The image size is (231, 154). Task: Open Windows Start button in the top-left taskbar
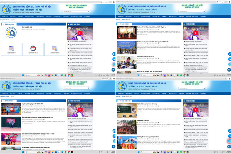coord(22,75)
